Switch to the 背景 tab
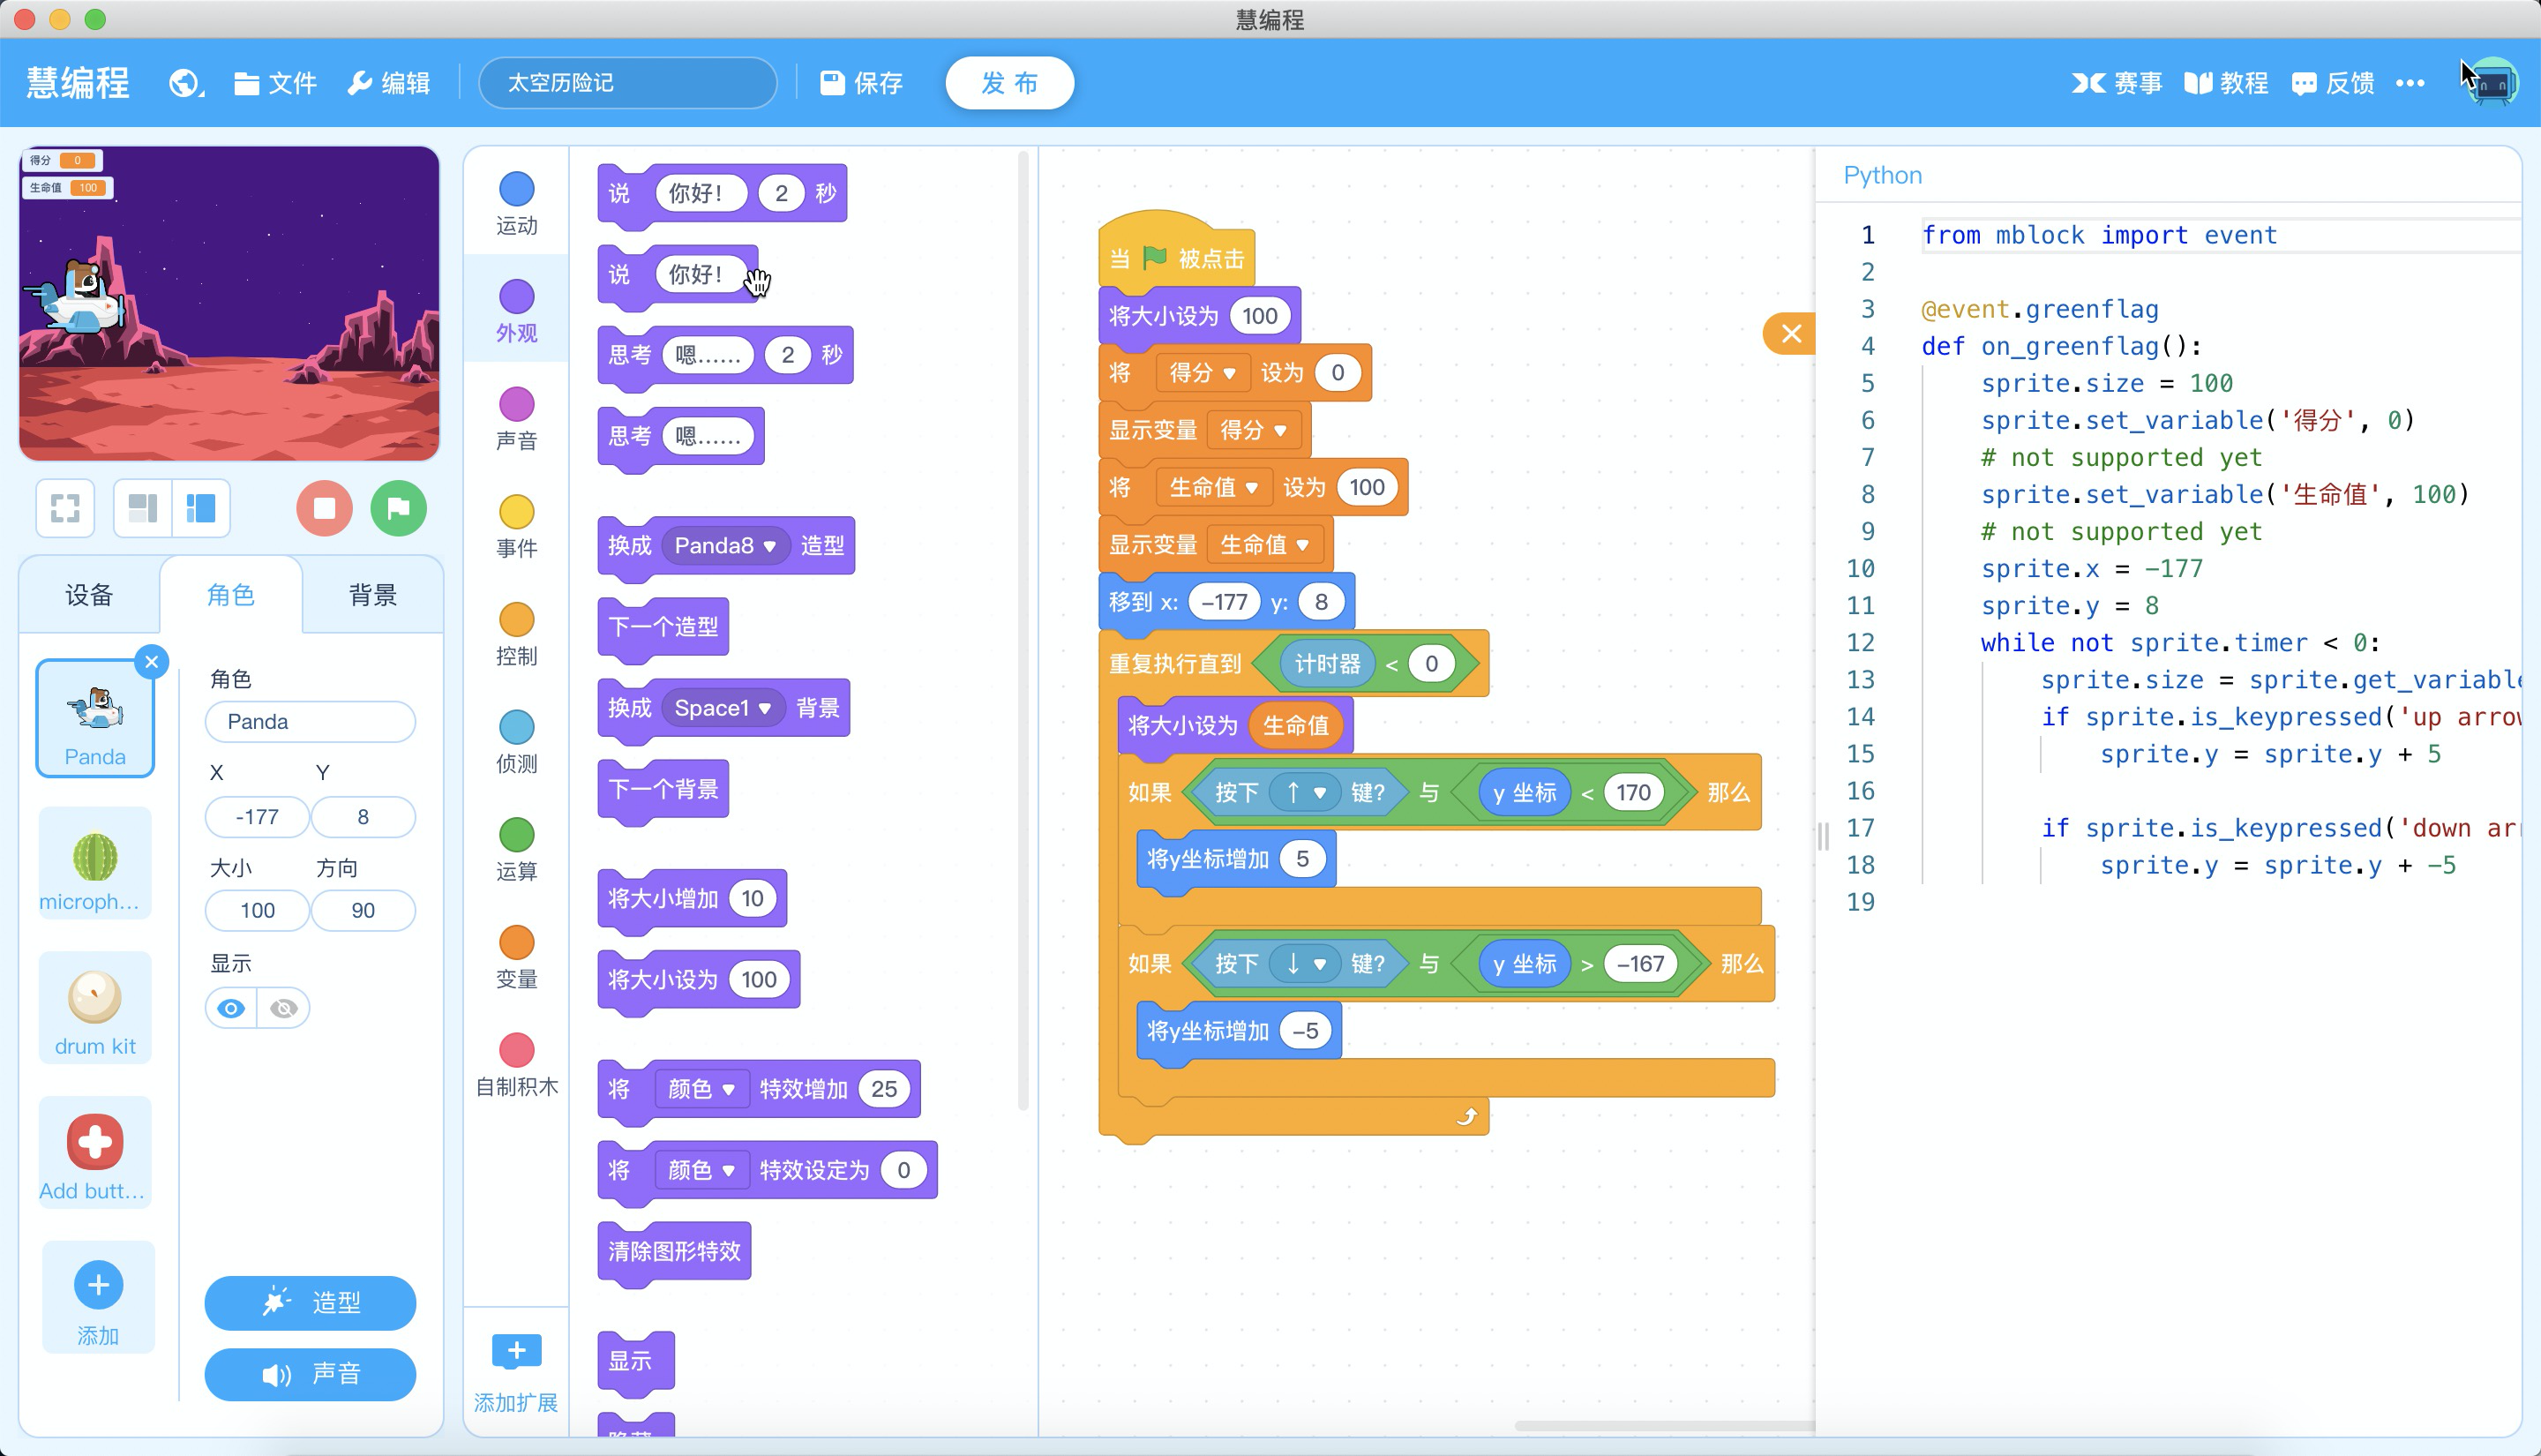 (371, 595)
